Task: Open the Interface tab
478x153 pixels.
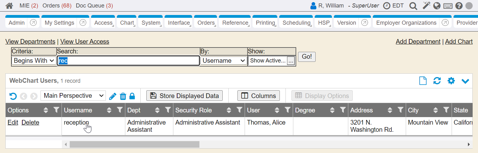Action: (x=179, y=23)
